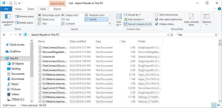Select the Details layout

(x=96, y=19)
